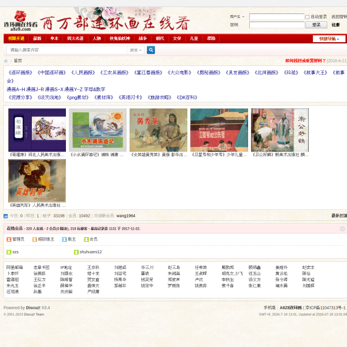Open the 帮助 menu item
Viewport: 347px width, 347px height.
[211, 39]
